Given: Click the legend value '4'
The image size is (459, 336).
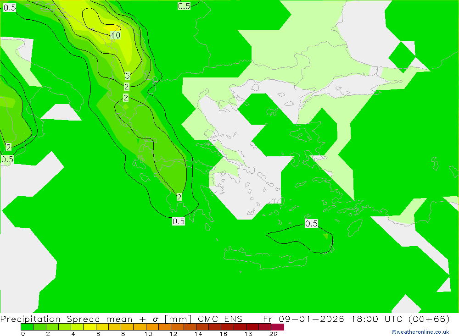Looking at the screenshot, I should 73,334.
